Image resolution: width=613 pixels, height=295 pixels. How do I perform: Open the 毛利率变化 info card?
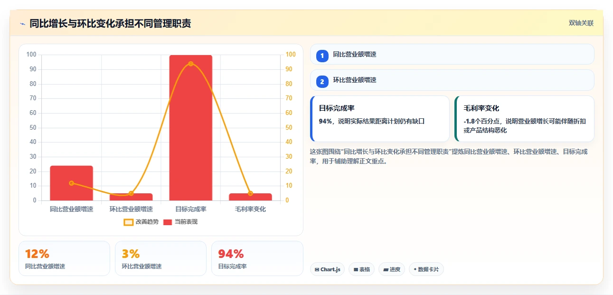pyautogui.click(x=524, y=119)
